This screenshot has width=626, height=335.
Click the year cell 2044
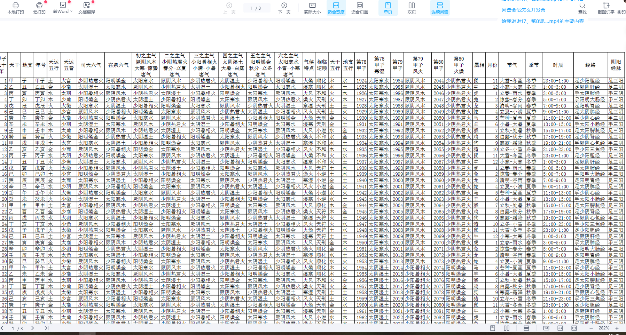[438, 81]
